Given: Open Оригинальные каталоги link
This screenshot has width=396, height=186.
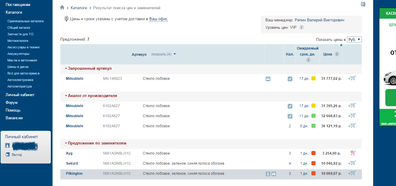Looking at the screenshot, I should point(26,21).
